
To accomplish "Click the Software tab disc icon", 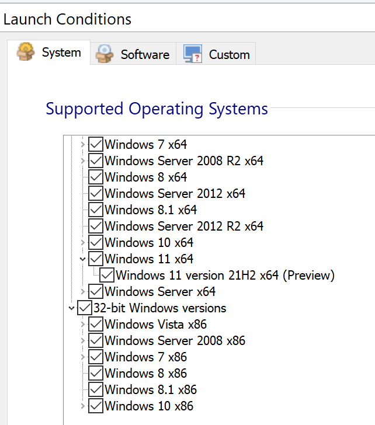I will click(x=105, y=54).
